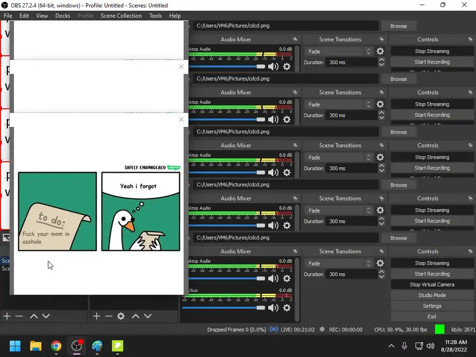Image resolution: width=476 pixels, height=357 pixels.
Task: Open transition properties gear in bottommost Scene Transitions
Action: coord(380,263)
